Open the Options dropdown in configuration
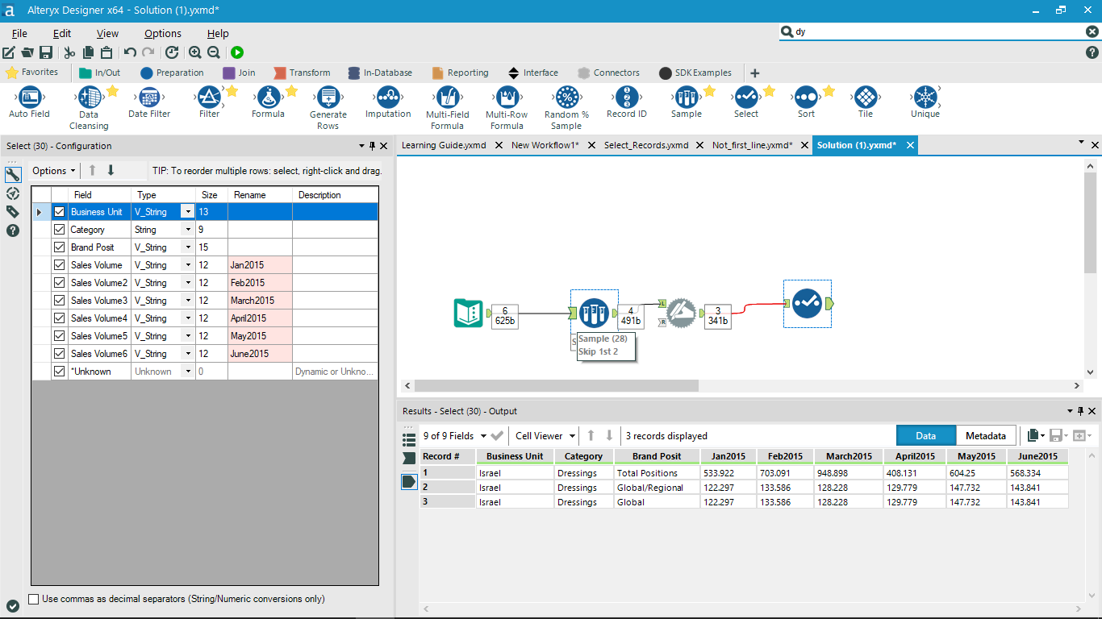 coord(54,171)
